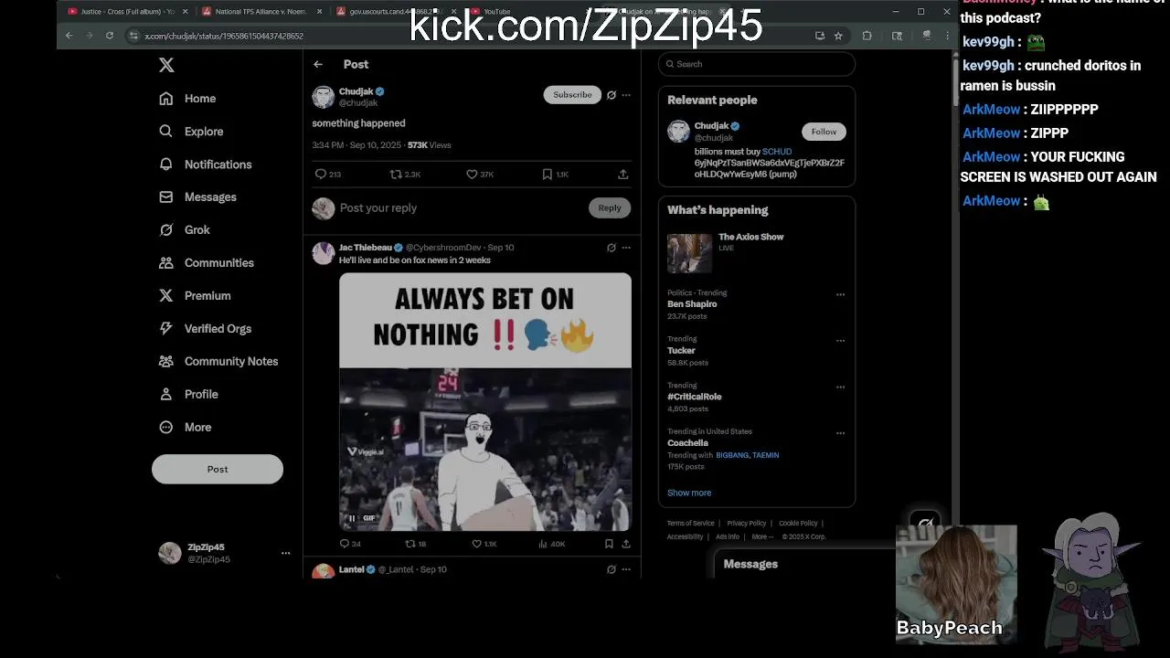Click the $CHUD cashtag link
1170x658 pixels.
click(777, 152)
